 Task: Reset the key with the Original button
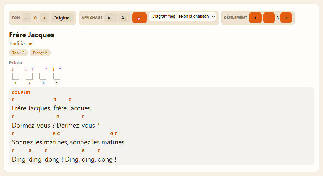[62, 18]
